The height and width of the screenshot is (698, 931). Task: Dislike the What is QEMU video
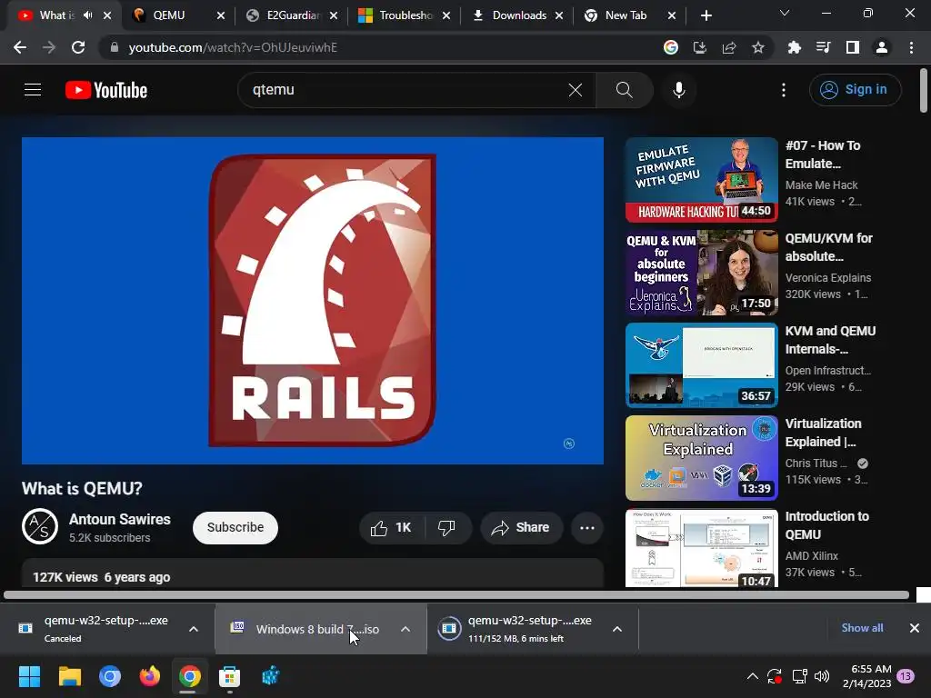tap(447, 528)
